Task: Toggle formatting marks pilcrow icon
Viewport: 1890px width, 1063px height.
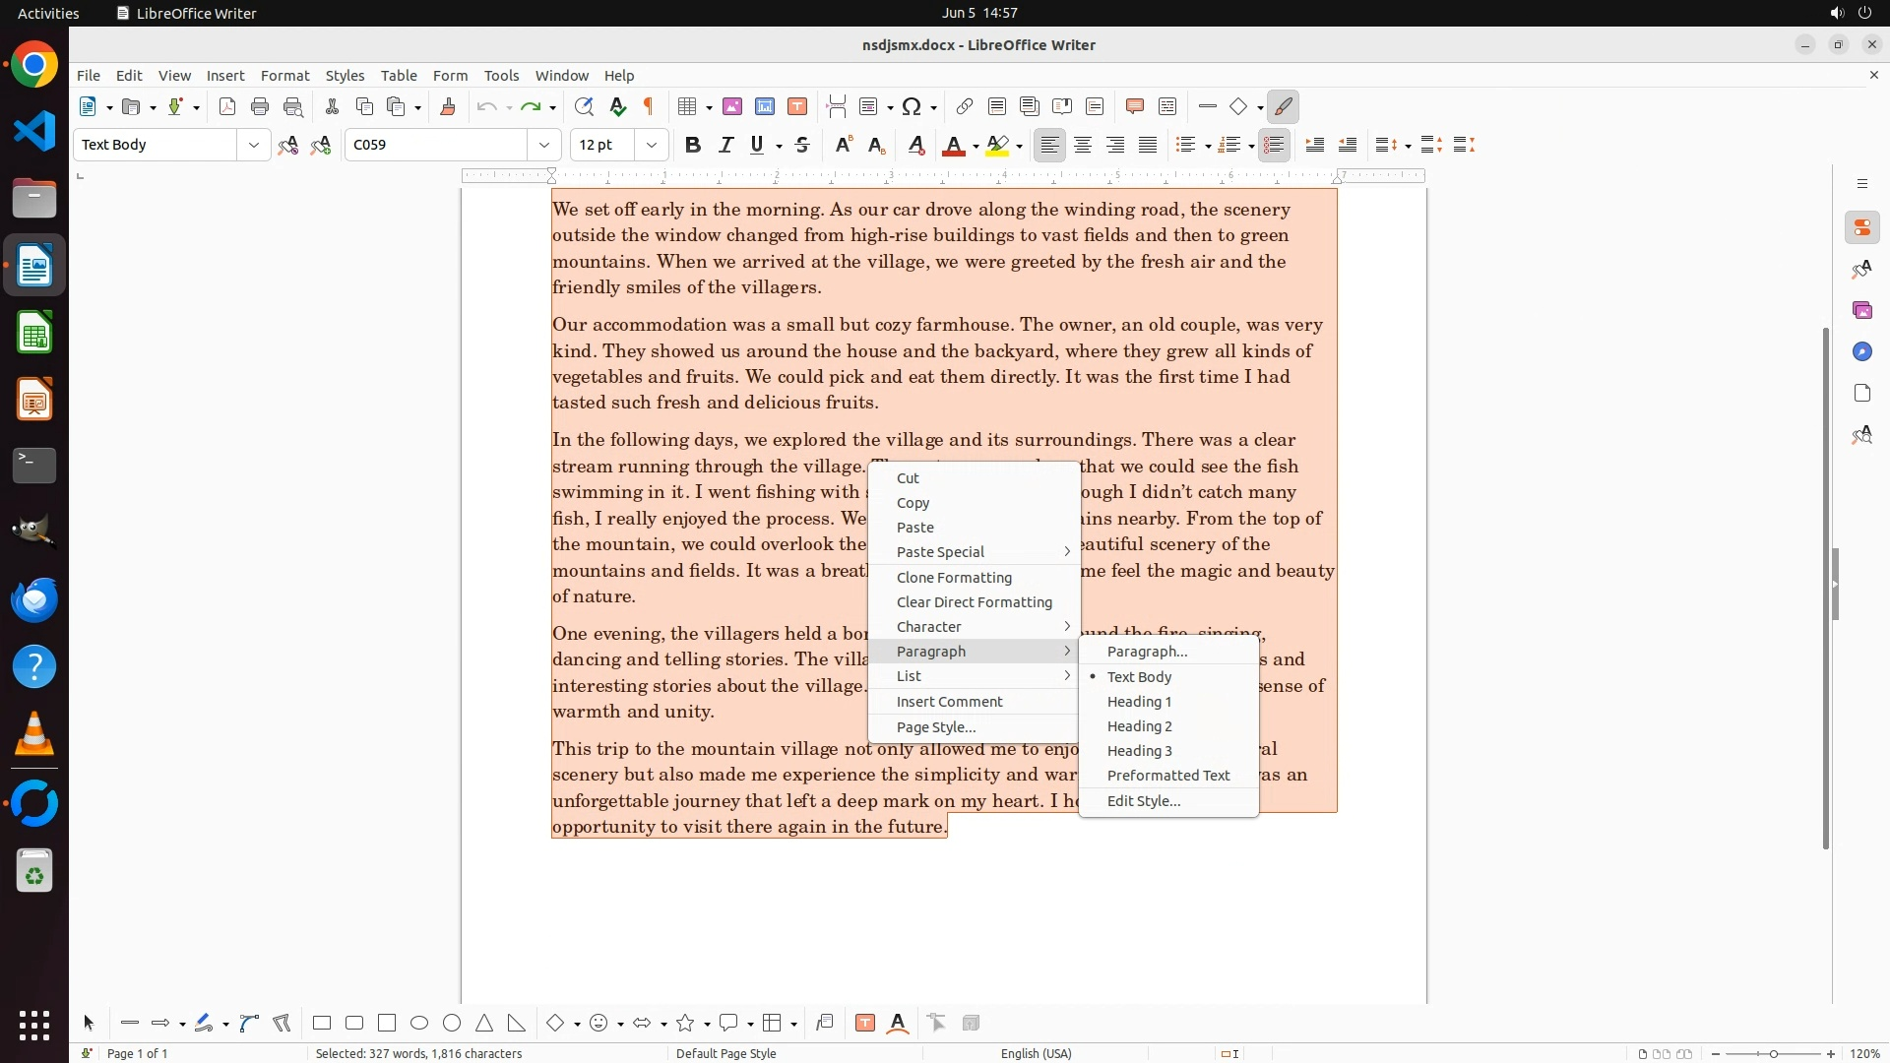Action: tap(649, 106)
